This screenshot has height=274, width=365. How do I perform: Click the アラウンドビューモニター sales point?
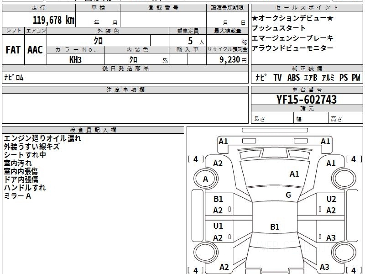point(292,48)
